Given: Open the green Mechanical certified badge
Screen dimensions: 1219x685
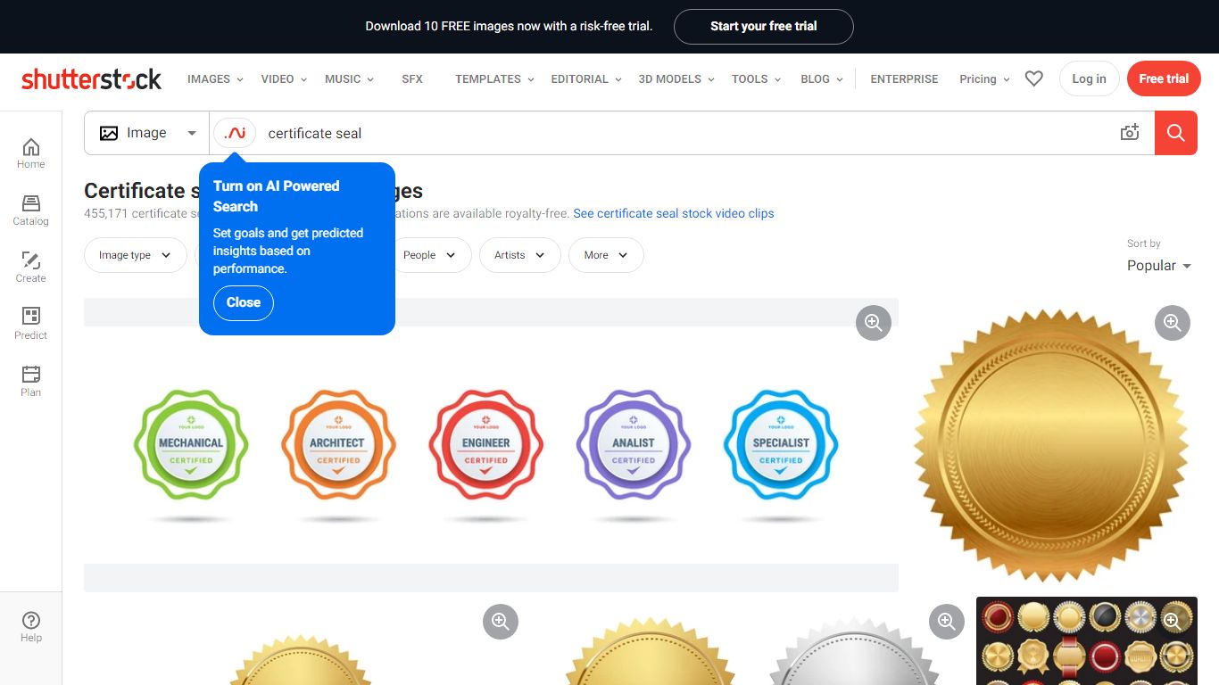Looking at the screenshot, I should click(x=191, y=444).
